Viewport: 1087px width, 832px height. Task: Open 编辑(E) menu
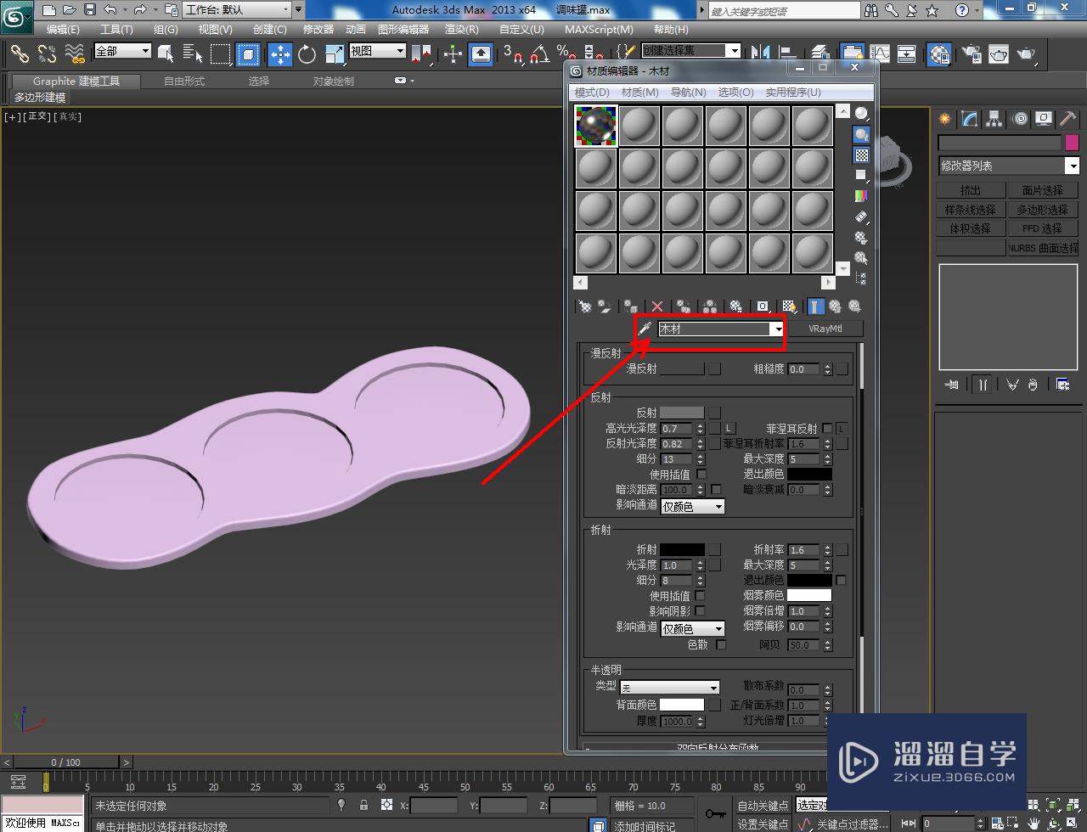(x=63, y=30)
